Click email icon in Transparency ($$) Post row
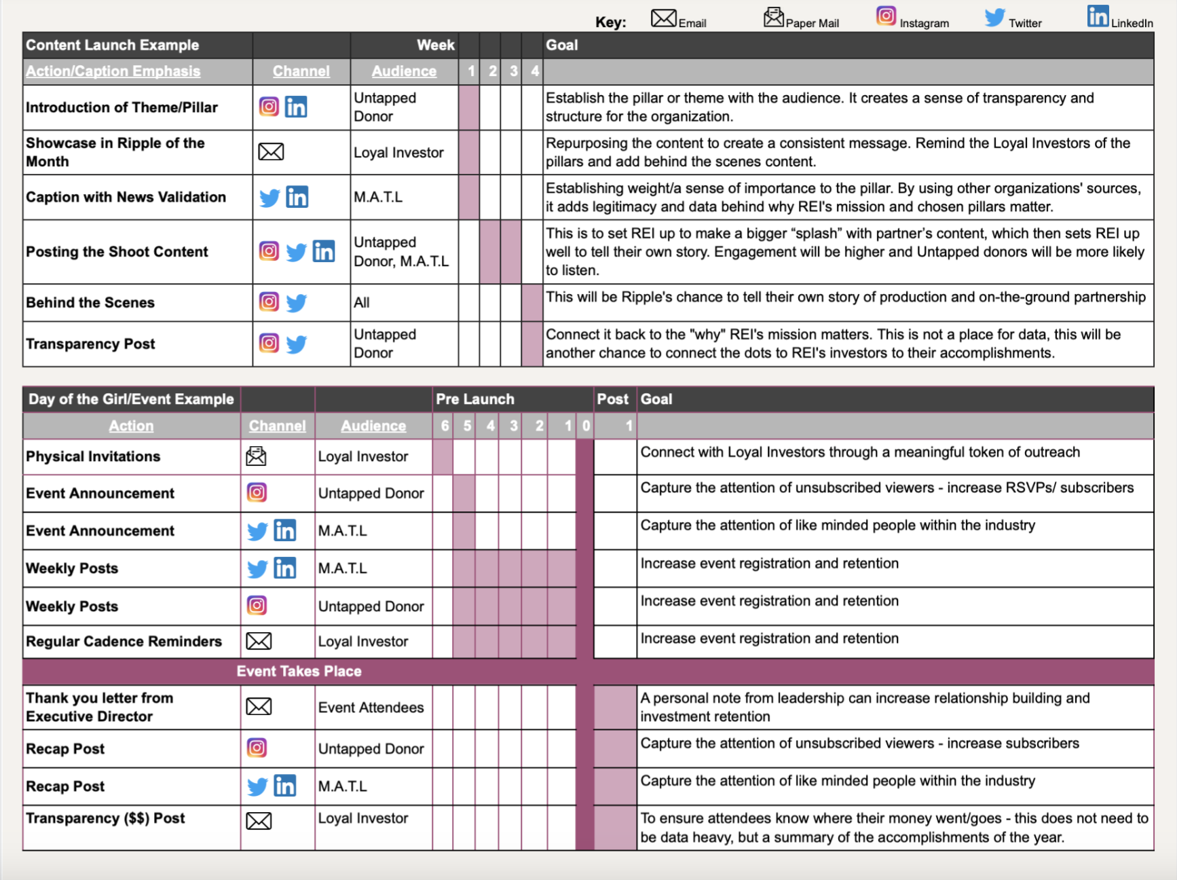The width and height of the screenshot is (1177, 880). pyautogui.click(x=259, y=821)
